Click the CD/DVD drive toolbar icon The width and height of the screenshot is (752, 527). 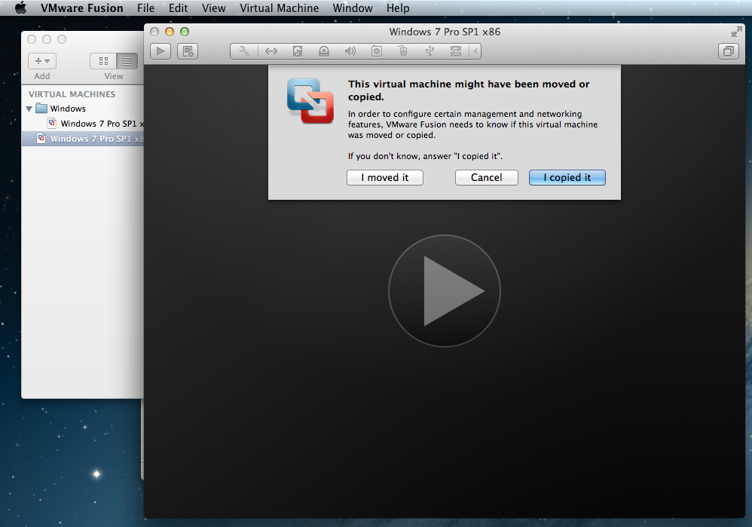coord(324,51)
